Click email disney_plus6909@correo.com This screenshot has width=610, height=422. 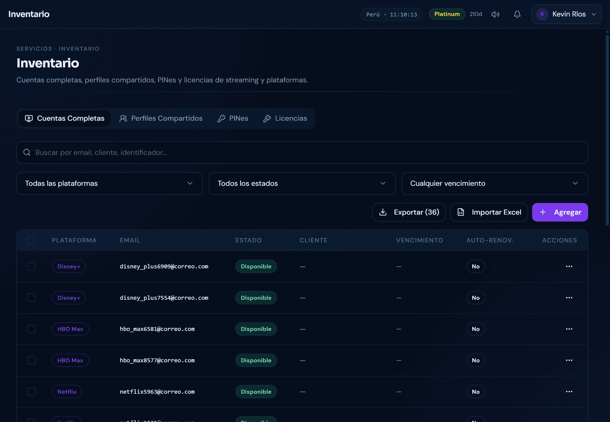[164, 267]
